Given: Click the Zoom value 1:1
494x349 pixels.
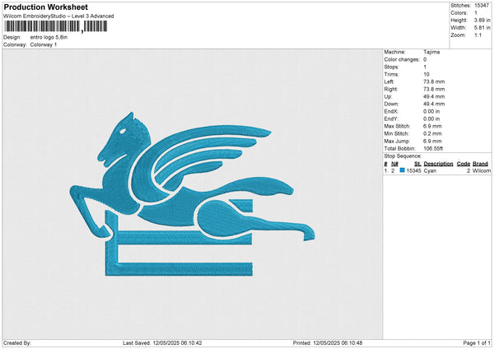Looking at the screenshot, I should click(477, 35).
